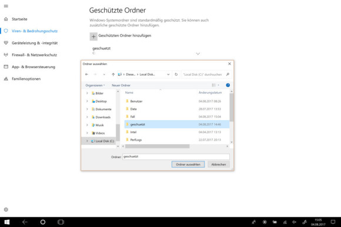Click the Ordner name input field
The height and width of the screenshot is (227, 341).
pyautogui.click(x=176, y=157)
